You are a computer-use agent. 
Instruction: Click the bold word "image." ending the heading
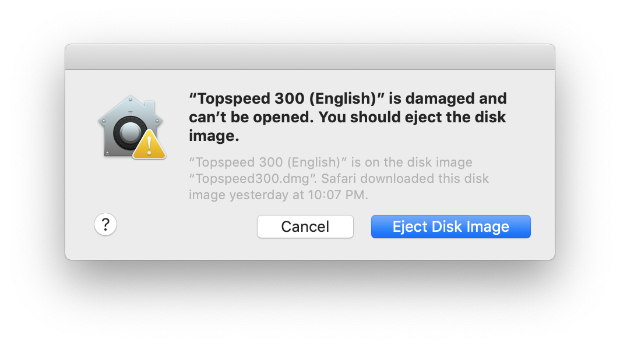pos(214,136)
